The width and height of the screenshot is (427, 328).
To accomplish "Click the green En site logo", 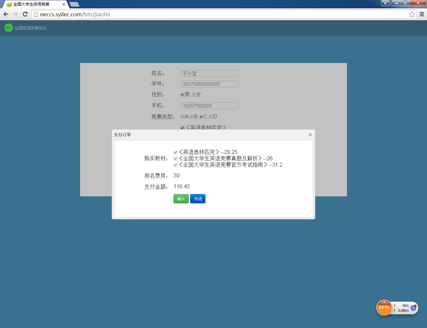I will point(8,28).
